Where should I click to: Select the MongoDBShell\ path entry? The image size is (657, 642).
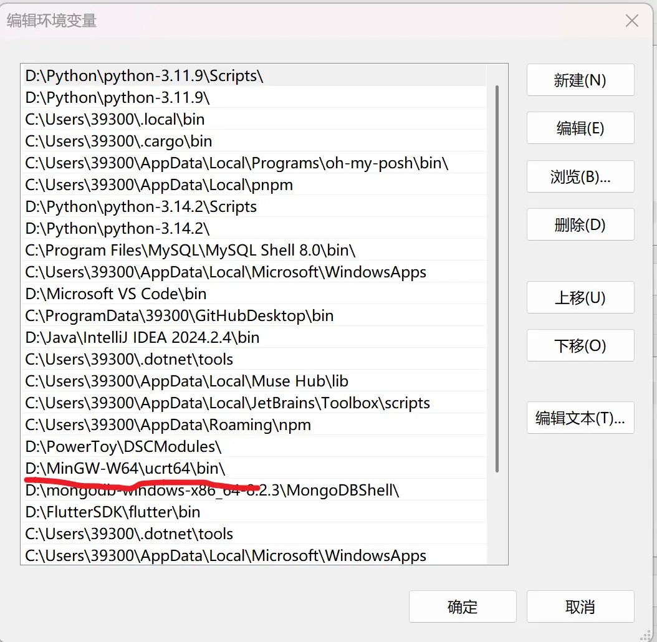tap(255, 489)
